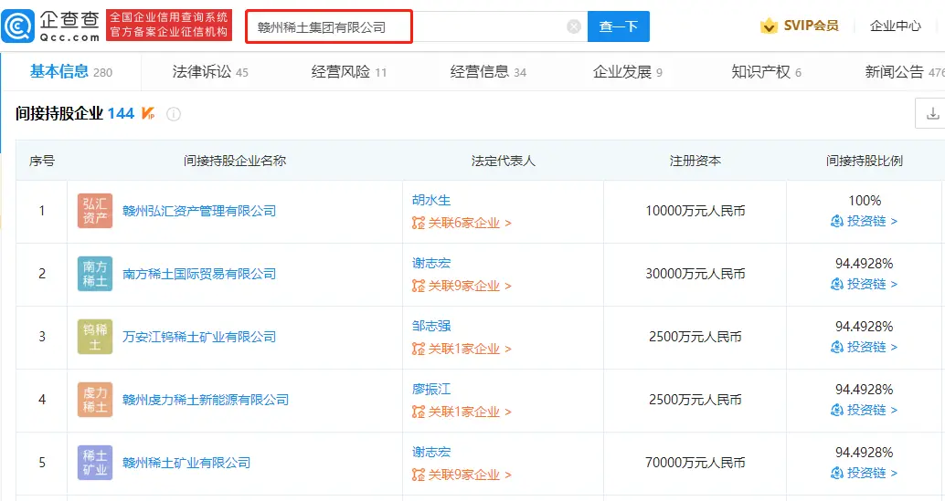
Task: Switch to 经营风险 tab
Action: point(348,72)
